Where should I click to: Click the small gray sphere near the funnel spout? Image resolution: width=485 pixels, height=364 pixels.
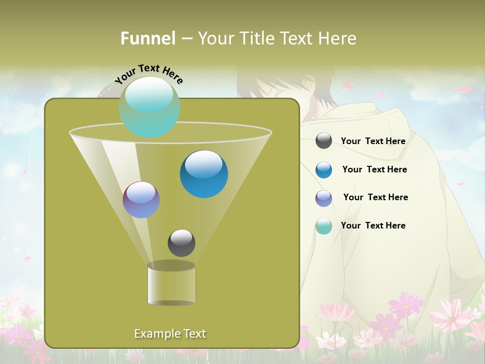180,244
